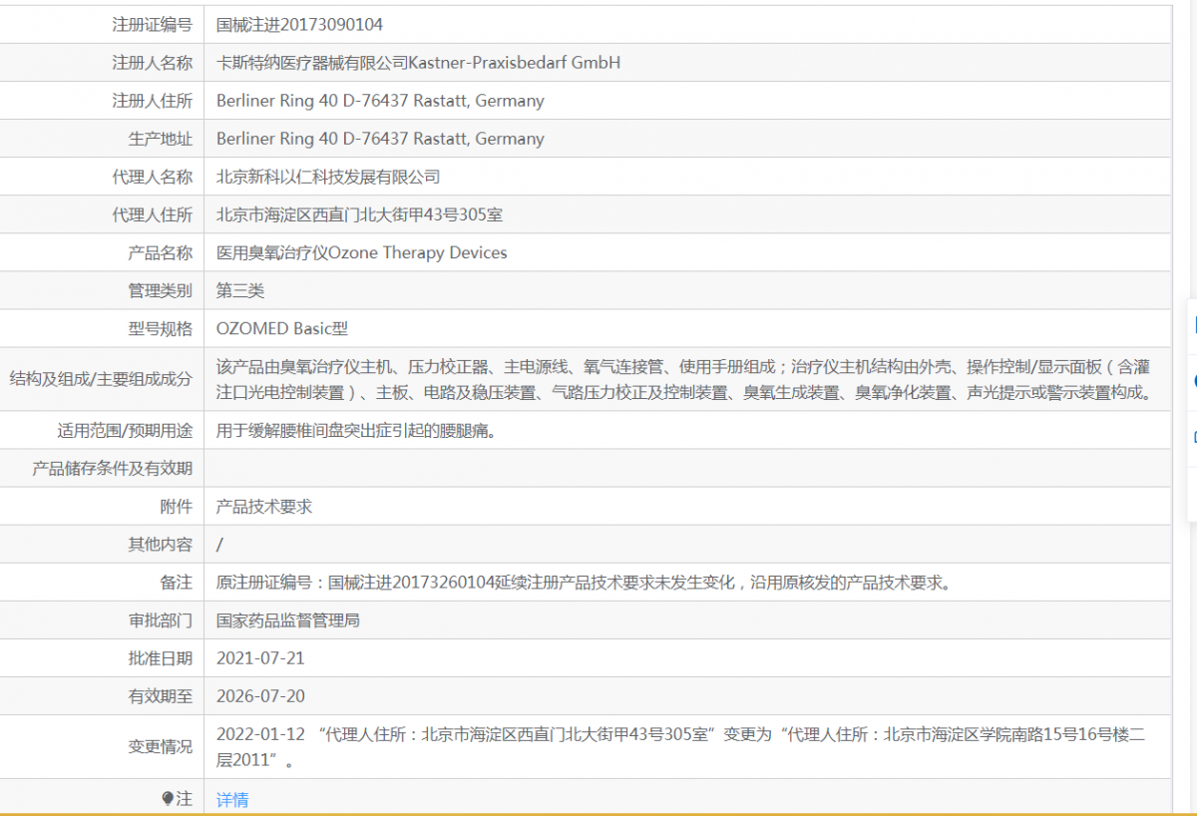The image size is (1197, 816).
Task: Select attachment value 产品技术要求
Action: pyautogui.click(x=264, y=507)
